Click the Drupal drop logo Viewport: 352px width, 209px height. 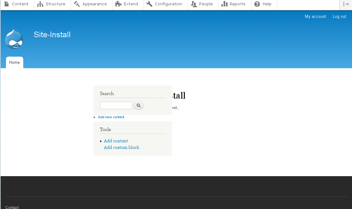click(14, 39)
